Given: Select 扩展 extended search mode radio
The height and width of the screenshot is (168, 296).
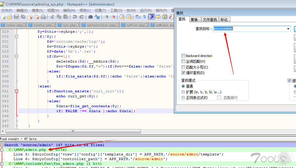Looking at the screenshot, I should (183, 92).
